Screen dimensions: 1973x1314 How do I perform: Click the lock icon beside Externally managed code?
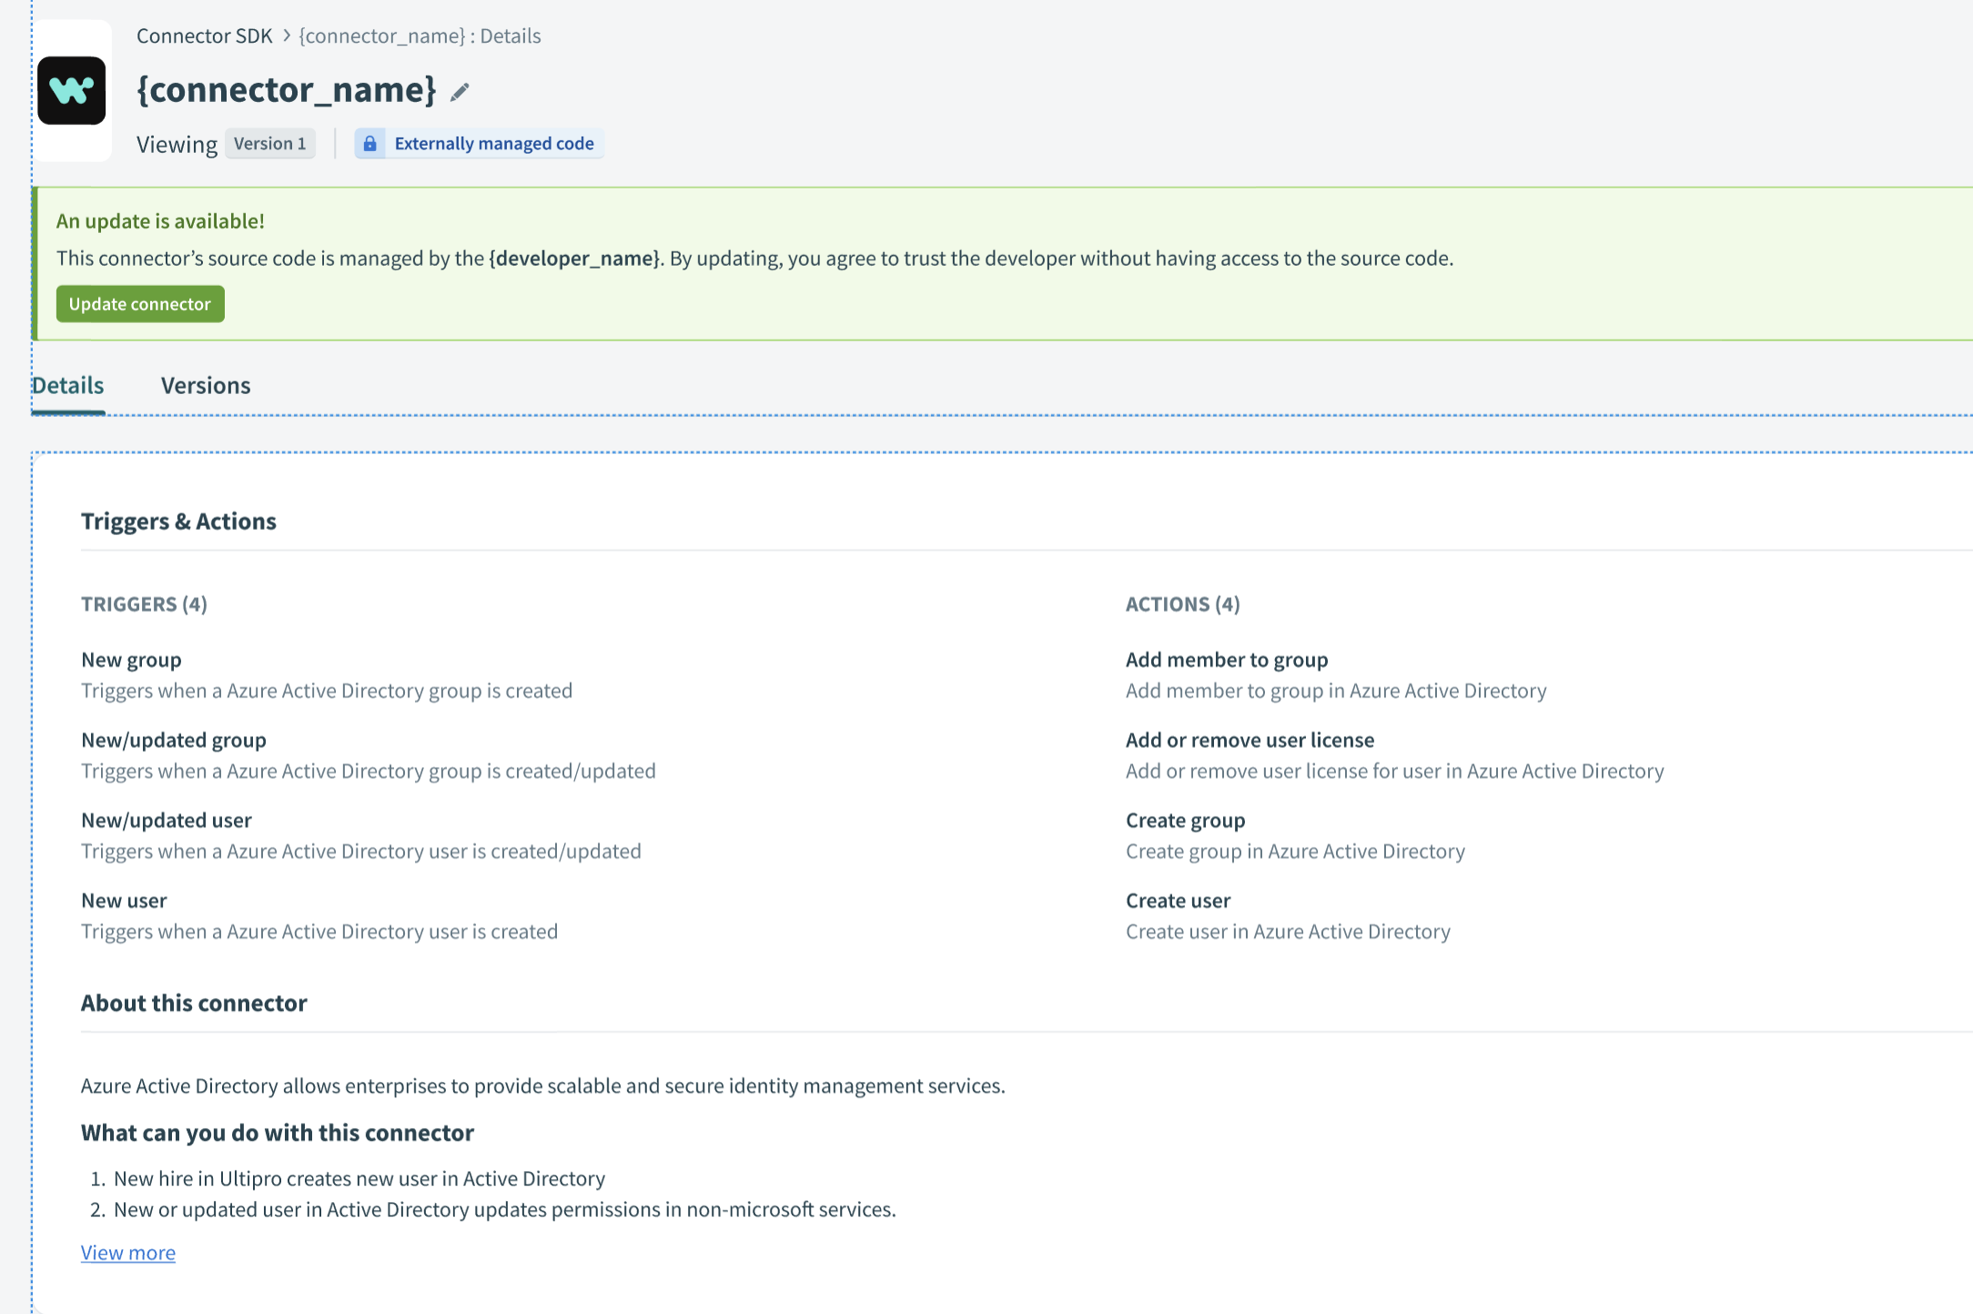point(369,144)
